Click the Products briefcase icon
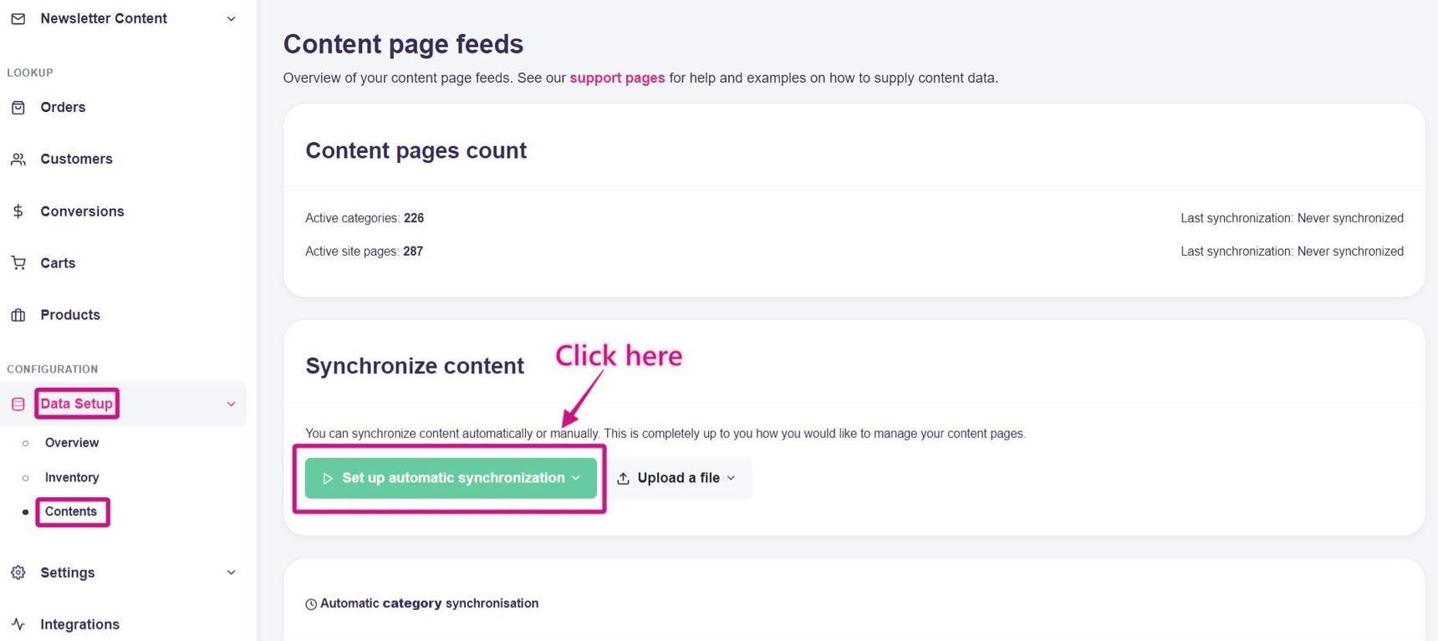Image resolution: width=1438 pixels, height=641 pixels. [x=18, y=315]
